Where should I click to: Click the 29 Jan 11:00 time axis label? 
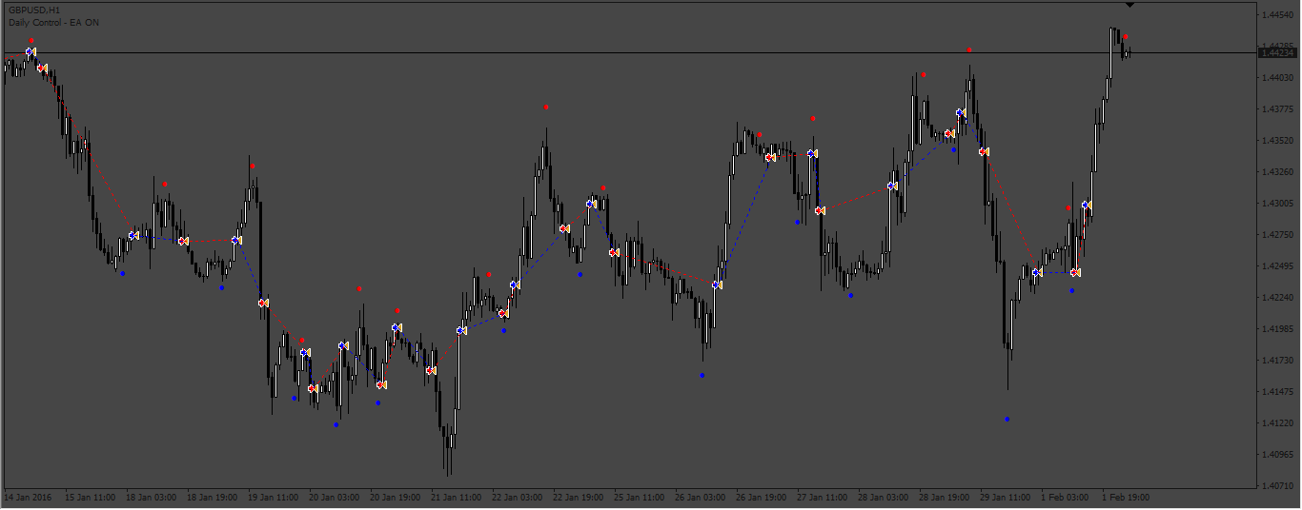click(x=1006, y=498)
